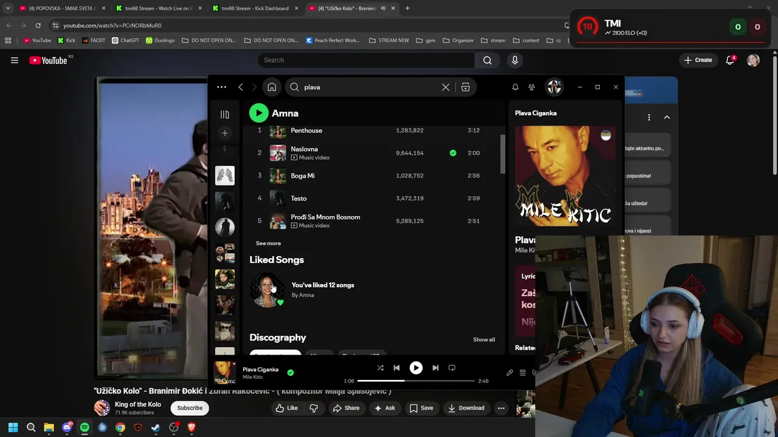778x437 pixels.
Task: Open Spotify profile avatar menu
Action: point(554,87)
